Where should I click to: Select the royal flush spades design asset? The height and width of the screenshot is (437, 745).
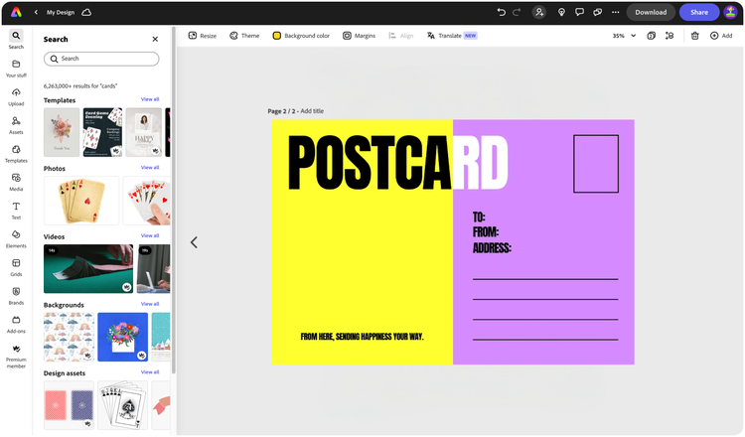click(x=122, y=405)
